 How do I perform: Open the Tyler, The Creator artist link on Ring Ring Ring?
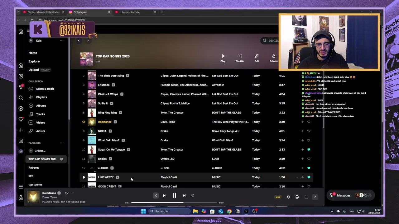point(172,113)
